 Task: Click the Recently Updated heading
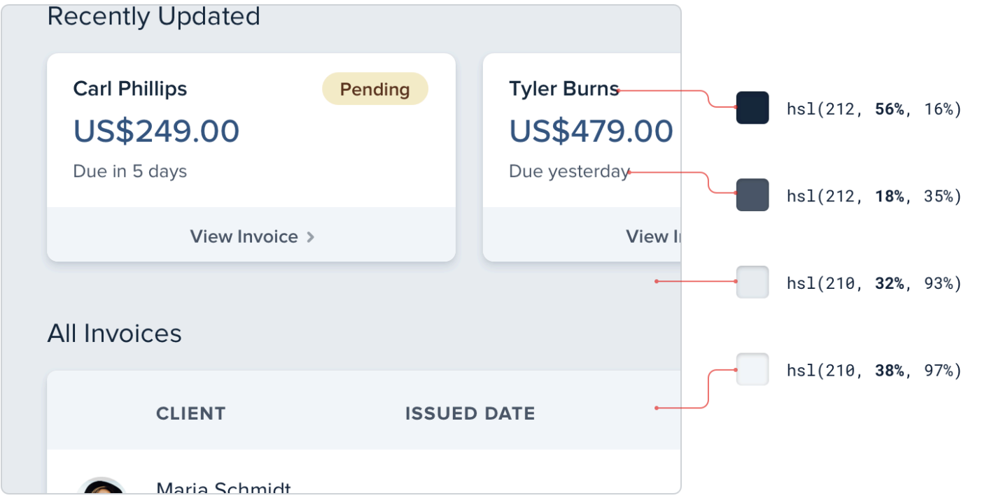coord(153,16)
